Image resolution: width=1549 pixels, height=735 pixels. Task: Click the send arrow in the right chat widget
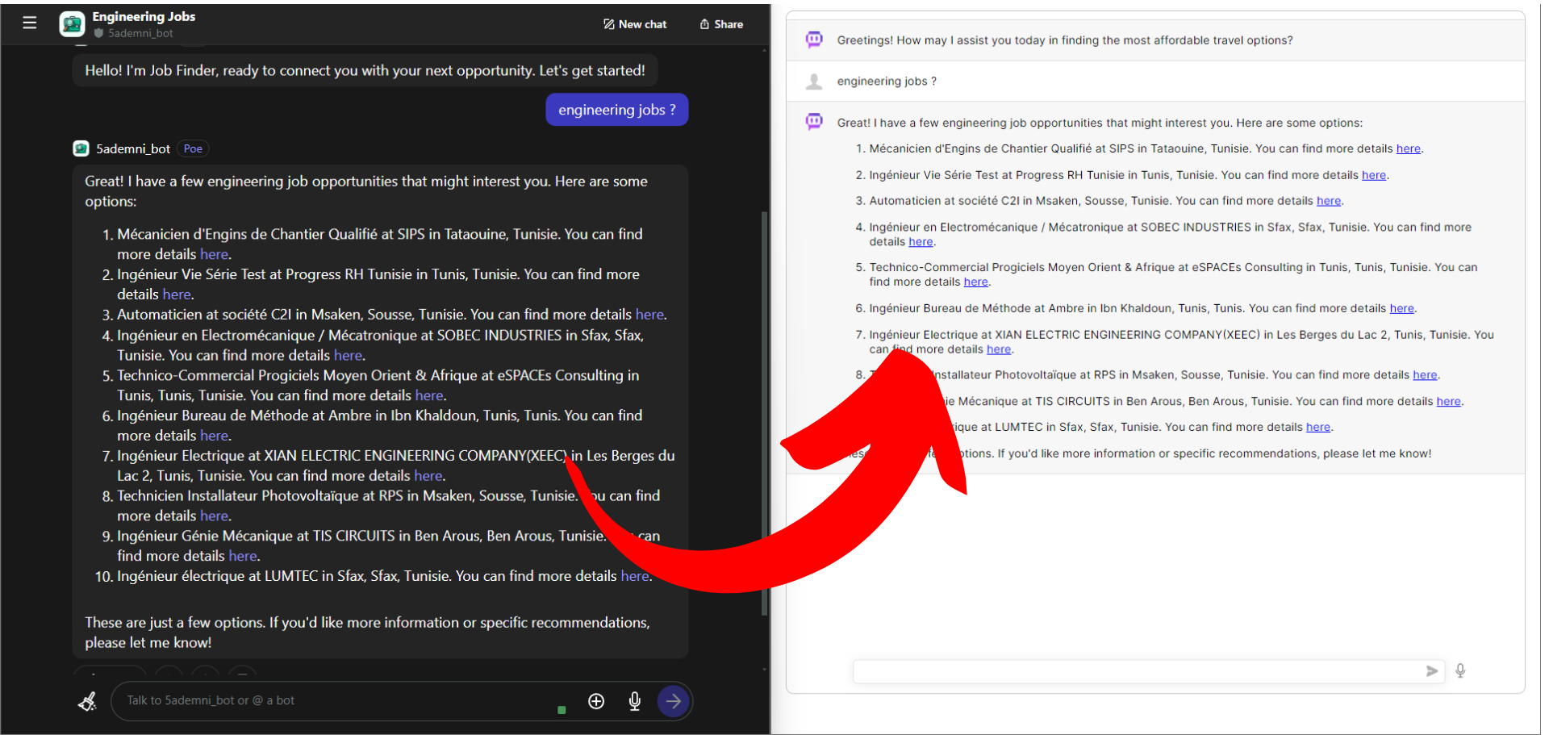[1432, 671]
